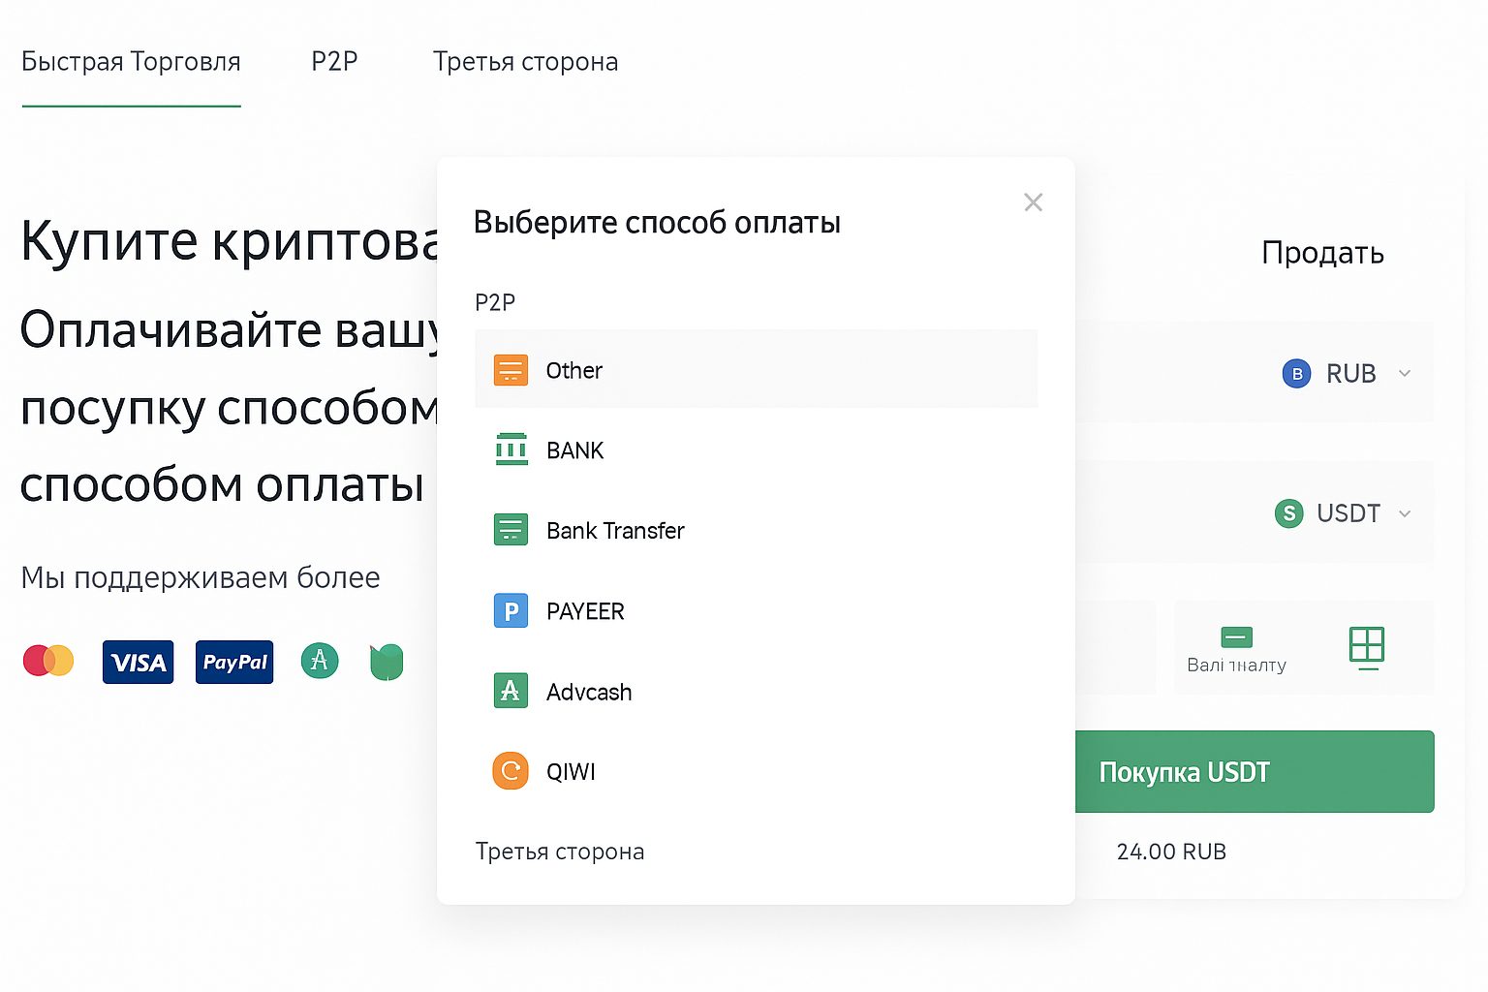The image size is (1488, 992).
Task: Choose the BANK building icon option
Action: click(511, 450)
